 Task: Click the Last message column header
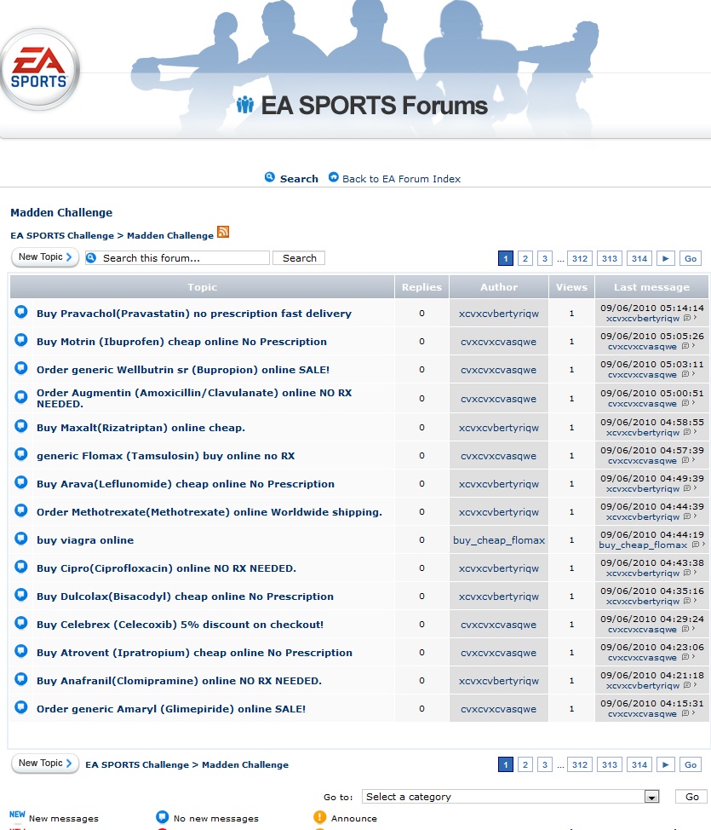pos(651,287)
